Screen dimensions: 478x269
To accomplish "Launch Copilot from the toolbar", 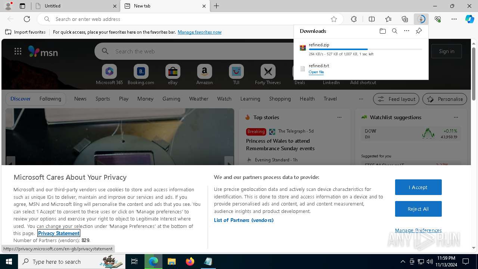I will [x=469, y=19].
